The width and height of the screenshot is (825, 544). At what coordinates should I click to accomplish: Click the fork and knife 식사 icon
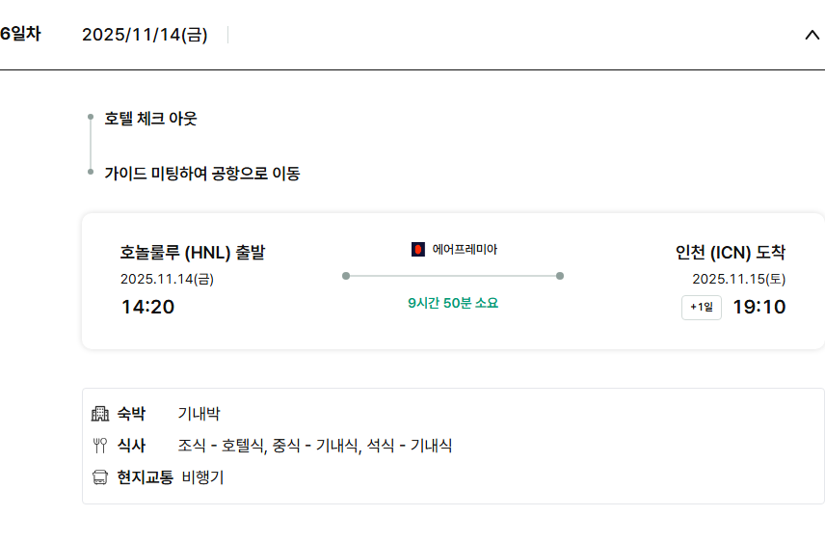pyautogui.click(x=100, y=446)
